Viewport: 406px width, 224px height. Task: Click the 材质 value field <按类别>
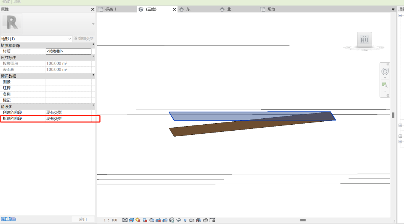tap(69, 51)
